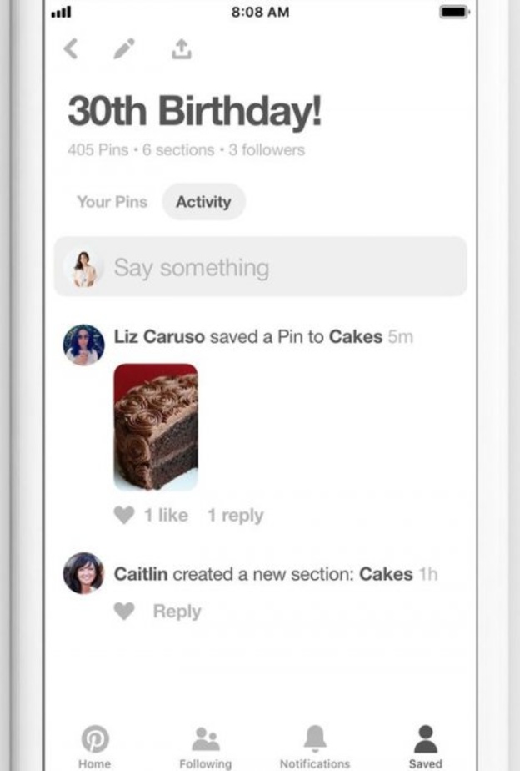The height and width of the screenshot is (771, 520).
Task: Open Pinterest Home tab
Action: pos(94,745)
